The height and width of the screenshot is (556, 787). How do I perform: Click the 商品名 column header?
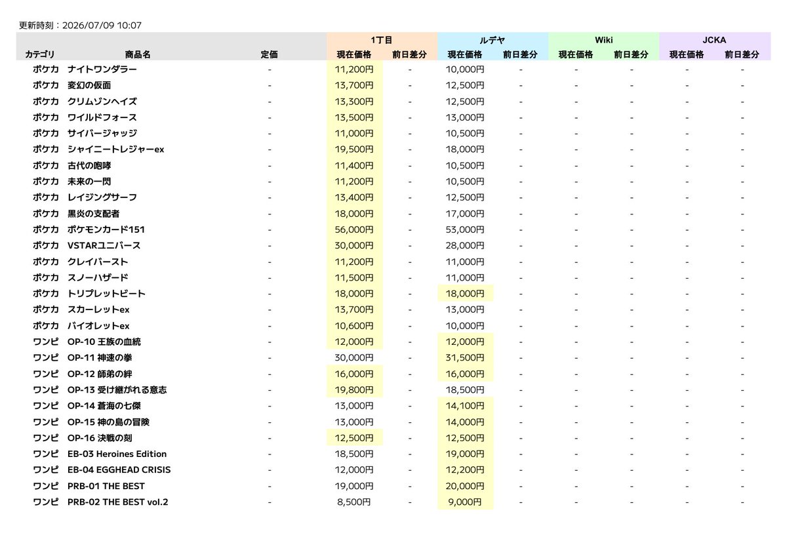point(138,55)
